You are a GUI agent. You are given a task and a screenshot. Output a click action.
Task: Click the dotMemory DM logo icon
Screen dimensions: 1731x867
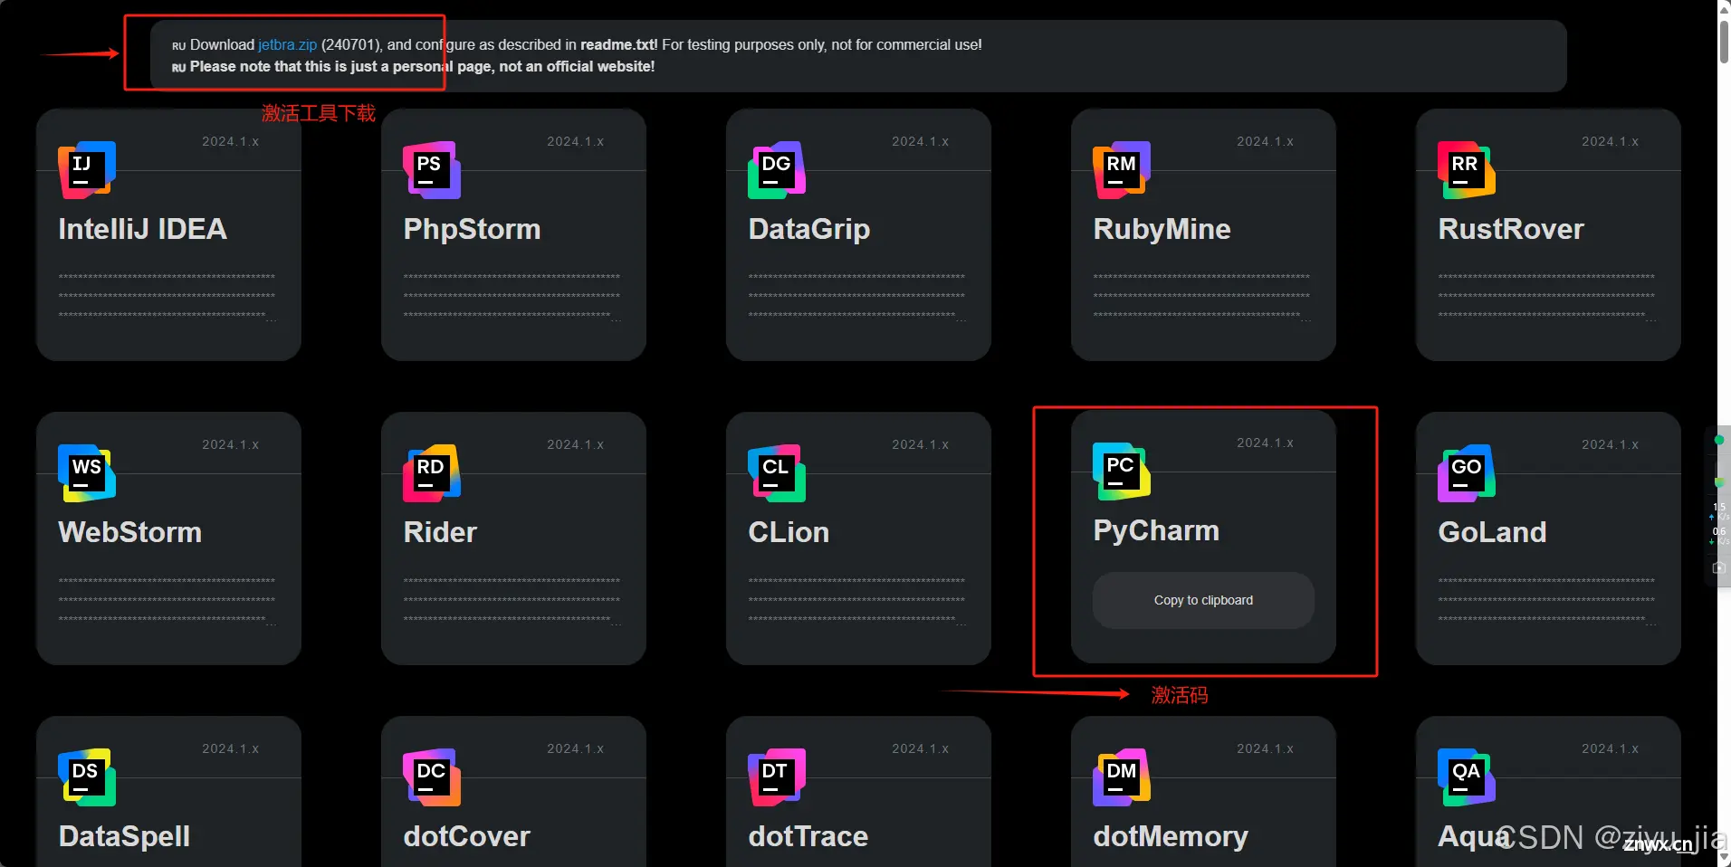coord(1122,777)
